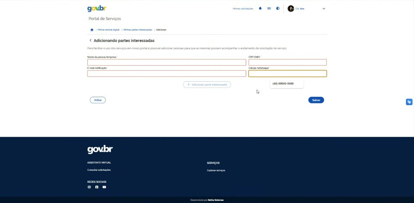Open the VLibras accessibility widget

point(409,102)
